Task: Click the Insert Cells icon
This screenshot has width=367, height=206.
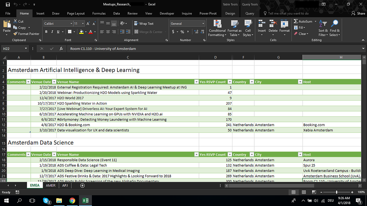Action: click(262, 24)
